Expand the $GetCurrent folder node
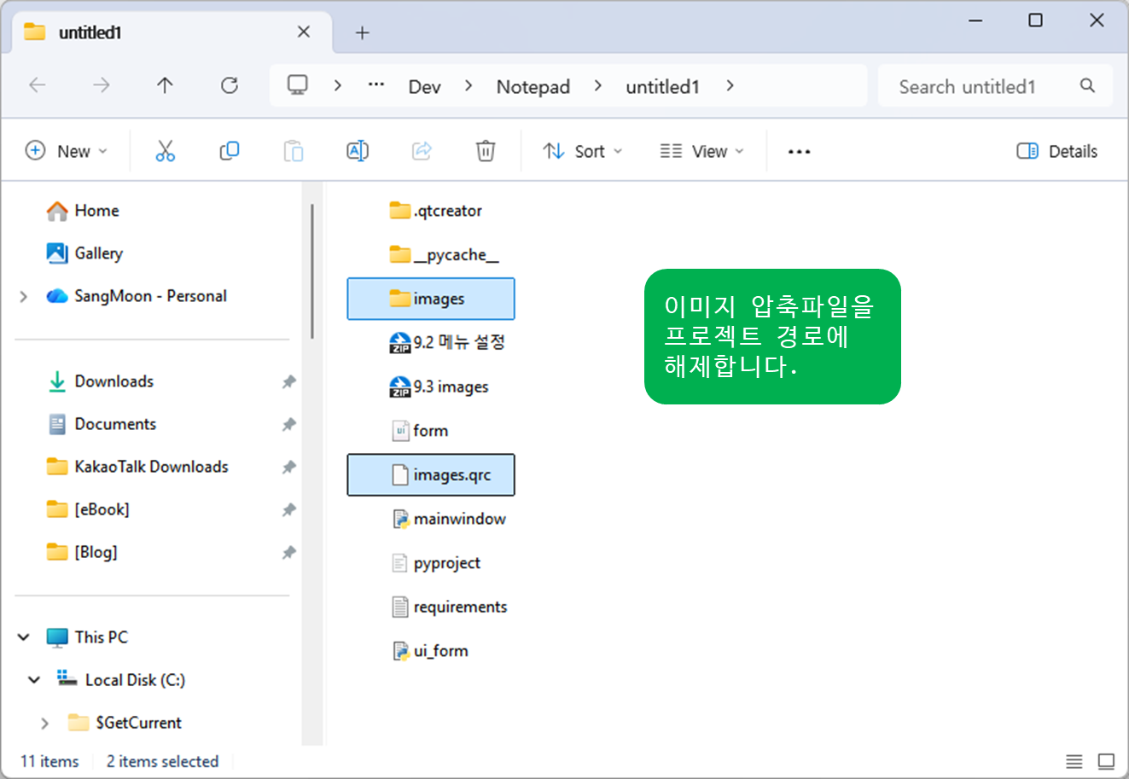This screenshot has width=1129, height=779. pos(44,723)
